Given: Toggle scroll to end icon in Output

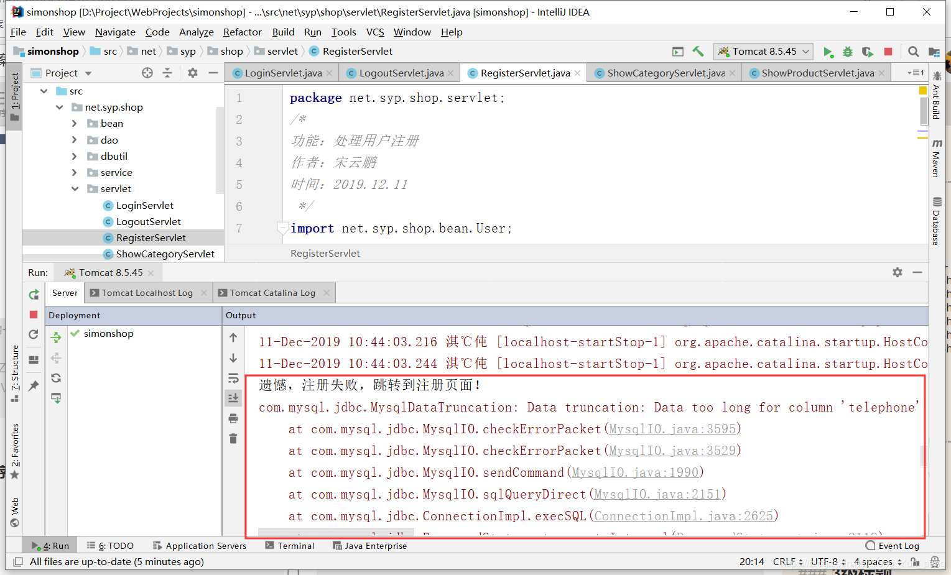Looking at the screenshot, I should [233, 398].
